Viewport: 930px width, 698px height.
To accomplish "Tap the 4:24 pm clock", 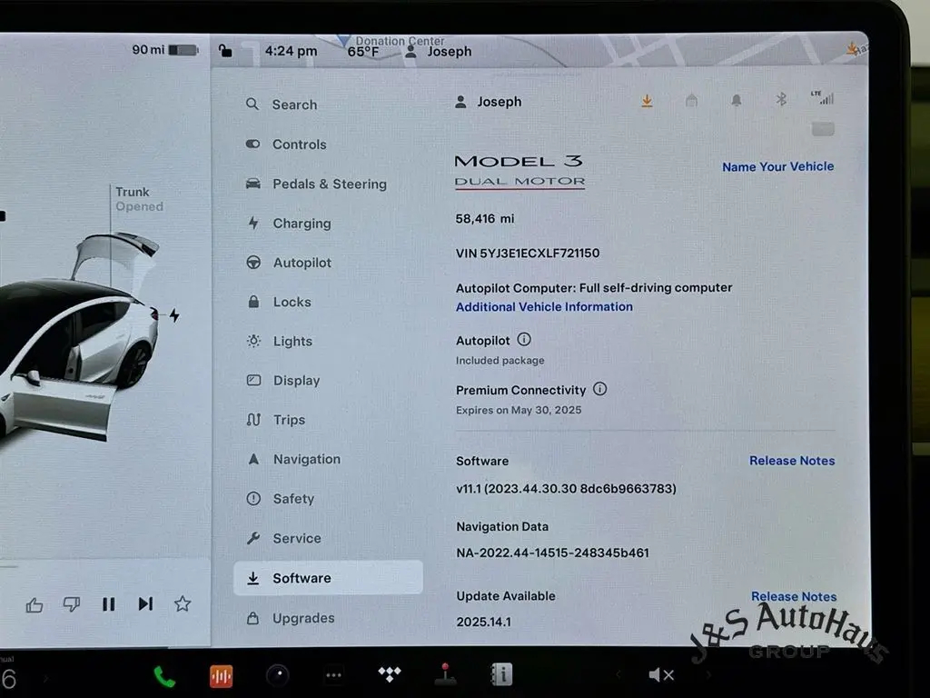I will 291,51.
